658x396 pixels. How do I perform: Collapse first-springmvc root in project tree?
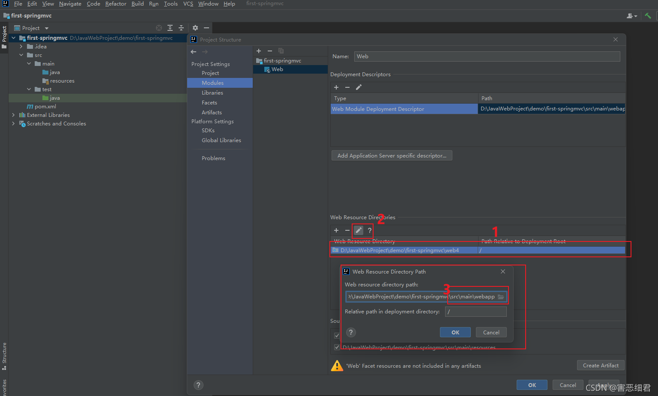(x=13, y=38)
